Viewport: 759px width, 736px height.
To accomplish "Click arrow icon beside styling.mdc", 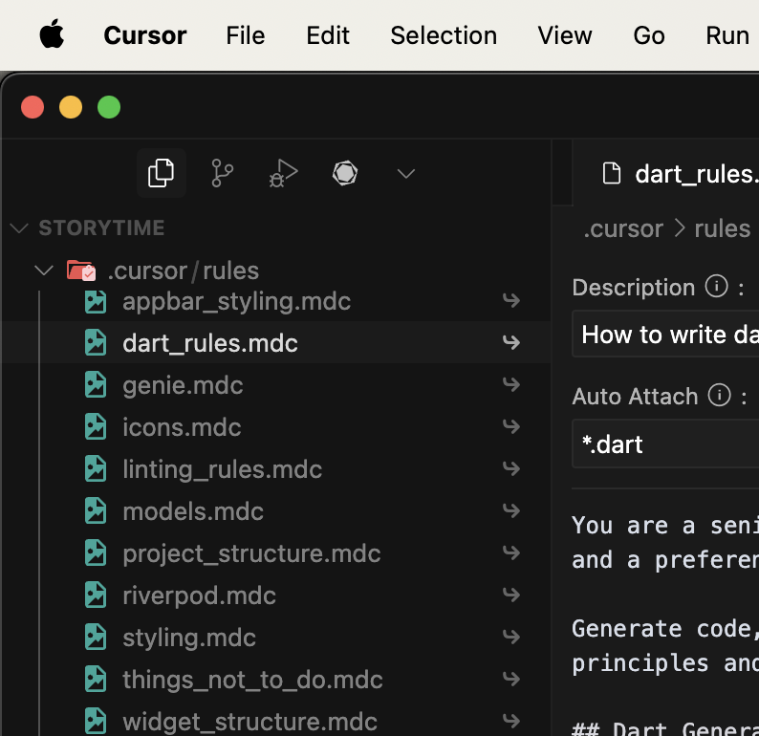I will click(511, 638).
